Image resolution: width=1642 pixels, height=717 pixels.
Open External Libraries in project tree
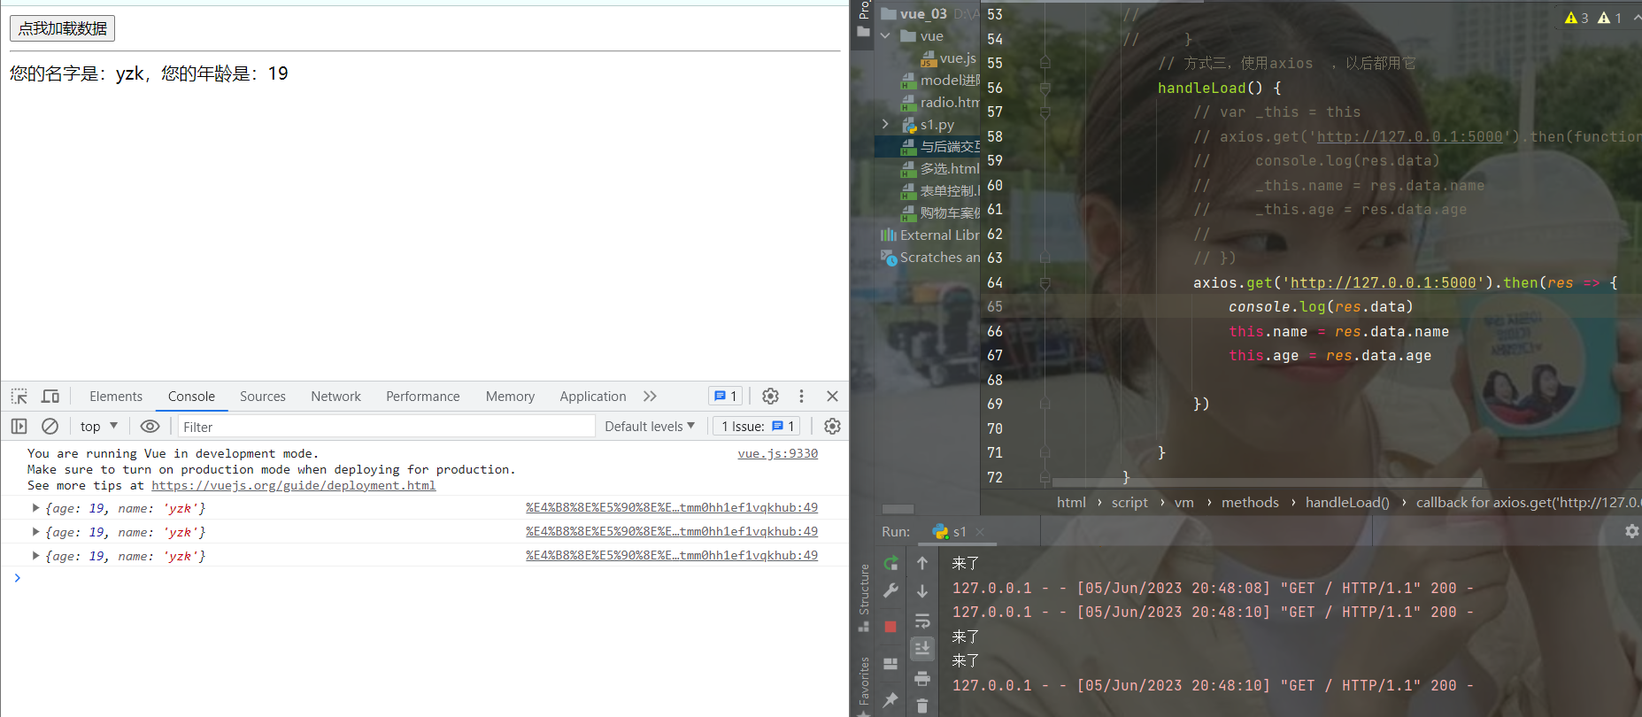tap(929, 235)
